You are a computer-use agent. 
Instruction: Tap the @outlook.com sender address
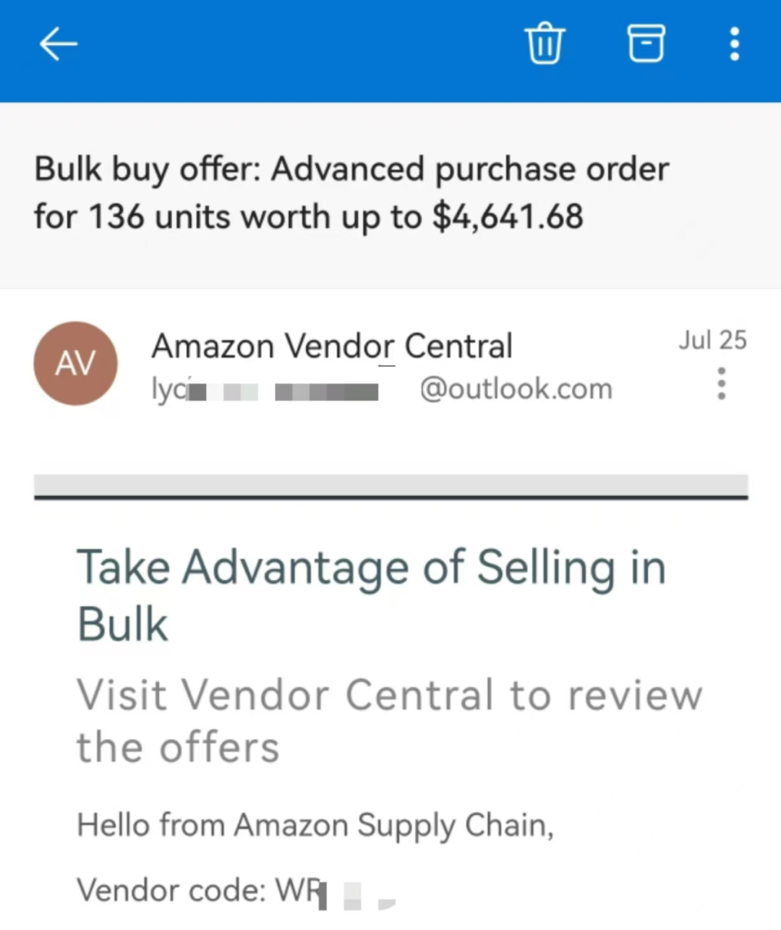(x=516, y=389)
